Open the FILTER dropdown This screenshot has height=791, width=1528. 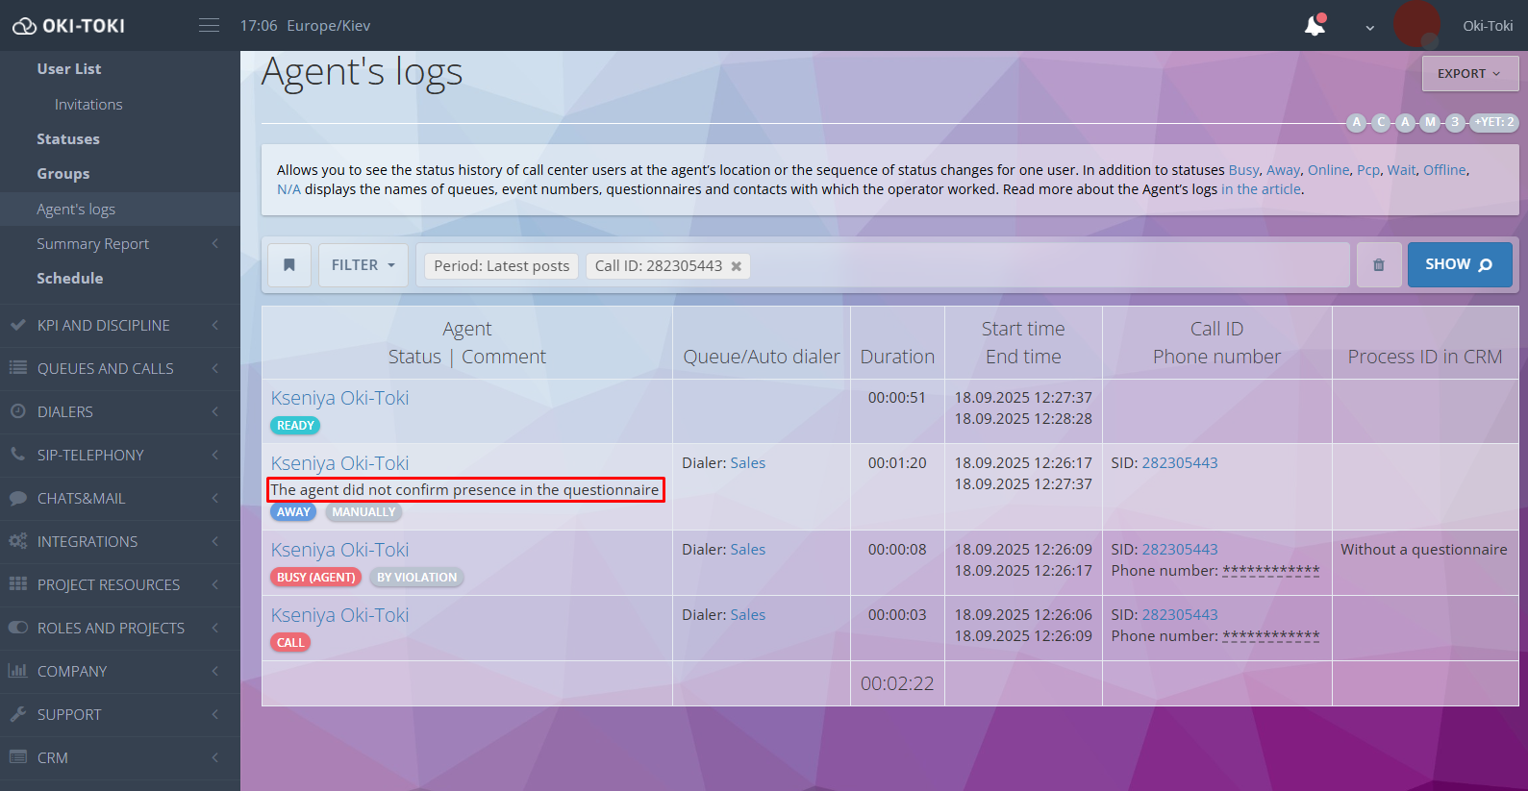(x=363, y=265)
